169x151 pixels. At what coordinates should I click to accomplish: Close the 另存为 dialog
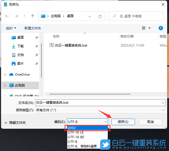click(x=163, y=4)
